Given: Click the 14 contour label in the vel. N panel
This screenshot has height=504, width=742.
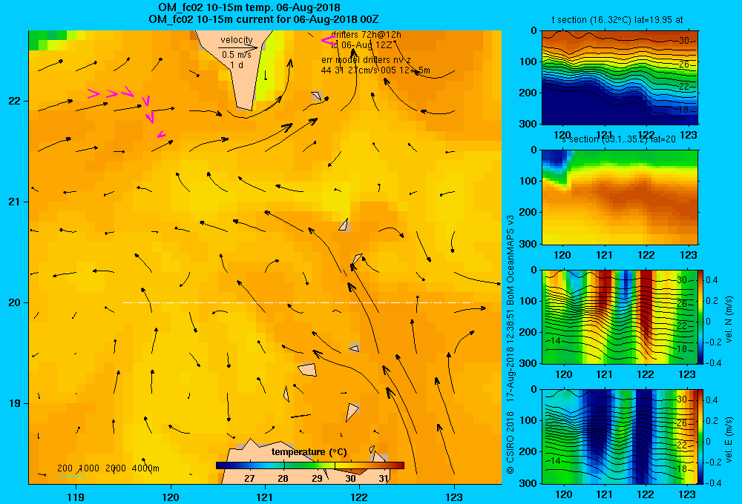Looking at the screenshot, I should click(556, 340).
